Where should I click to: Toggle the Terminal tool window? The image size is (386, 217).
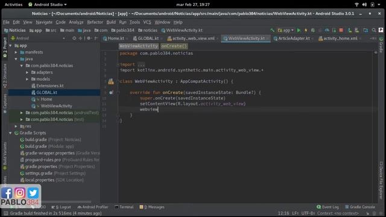124,207
